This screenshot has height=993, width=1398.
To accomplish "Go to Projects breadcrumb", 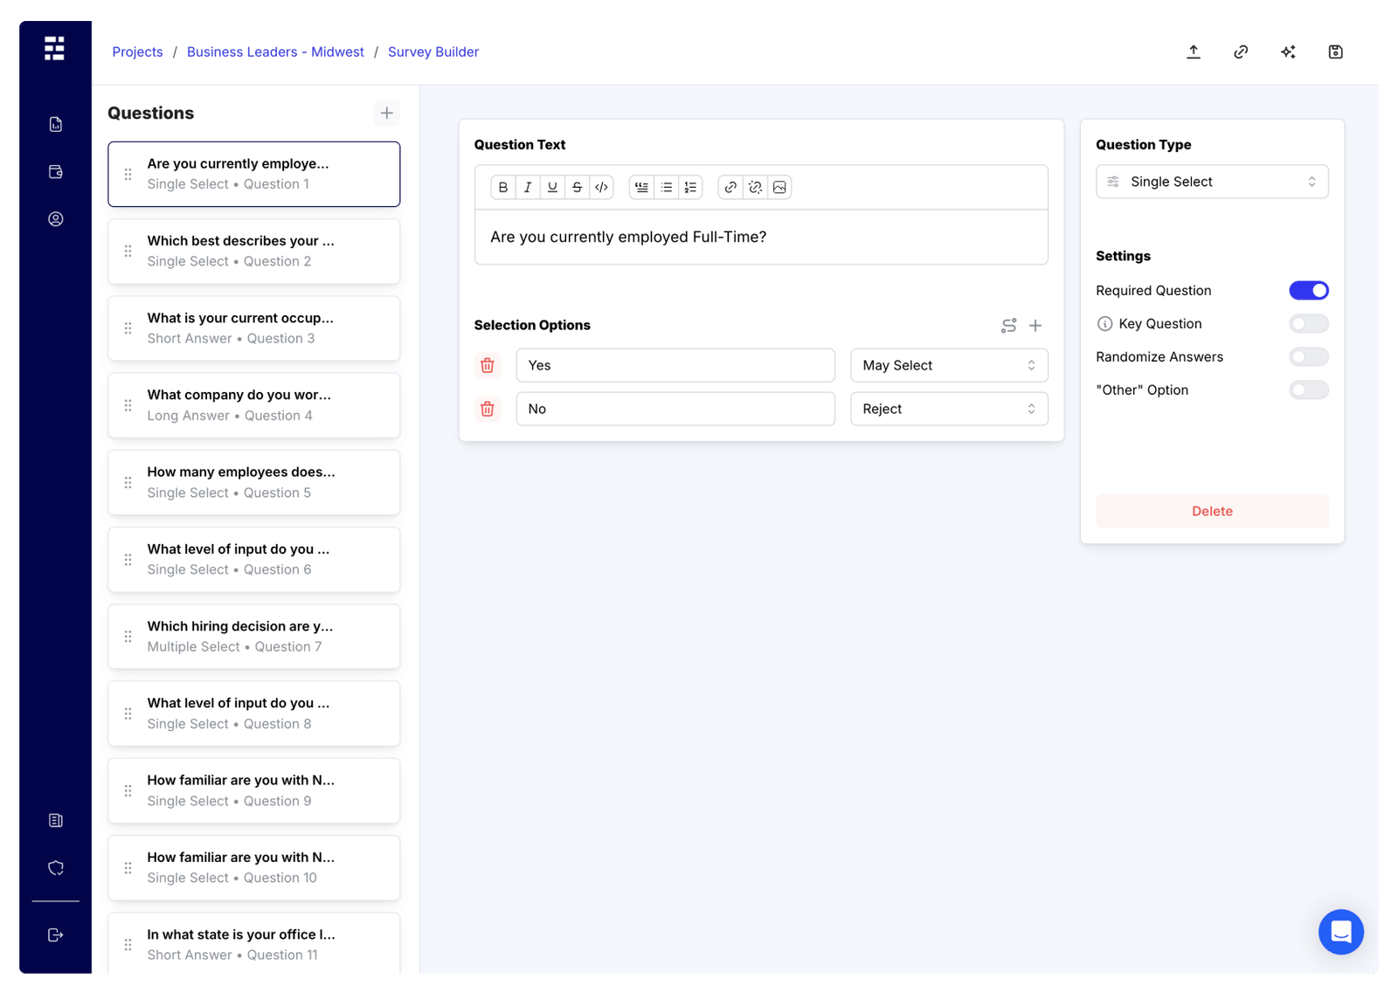I will tap(137, 52).
